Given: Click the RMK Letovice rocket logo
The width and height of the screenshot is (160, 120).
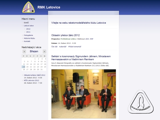Looking at the screenshot, I should (28, 7).
